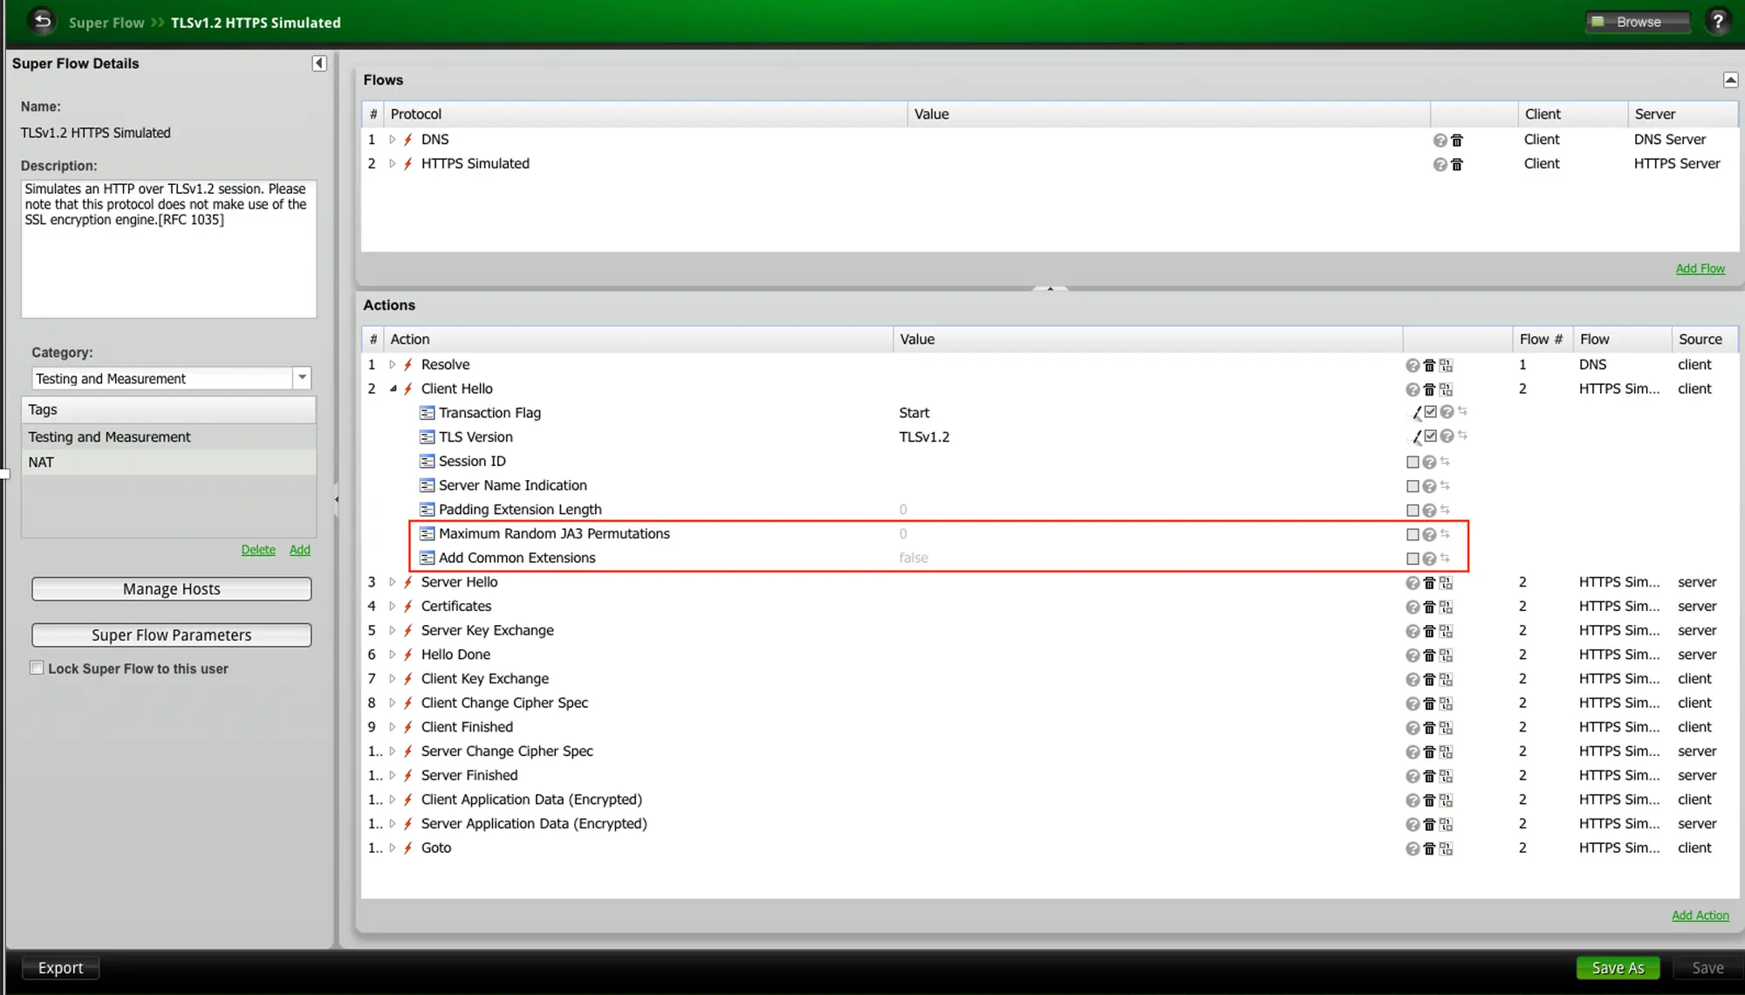The height and width of the screenshot is (995, 1745).
Task: Click the Super Flow Parameters button
Action: point(171,635)
